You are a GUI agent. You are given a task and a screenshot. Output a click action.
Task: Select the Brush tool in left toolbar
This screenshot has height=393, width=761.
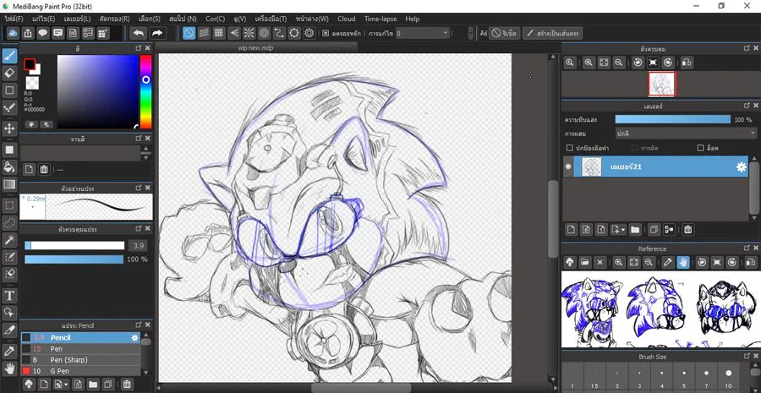pos(9,56)
